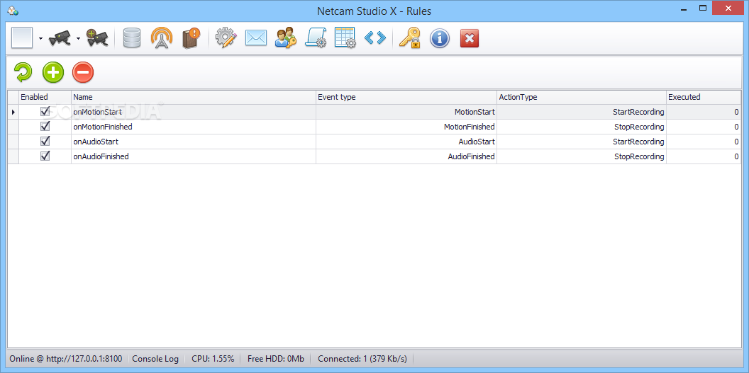Viewport: 749px width, 373px height.
Task: Click the app icon in title bar
Action: [13, 11]
